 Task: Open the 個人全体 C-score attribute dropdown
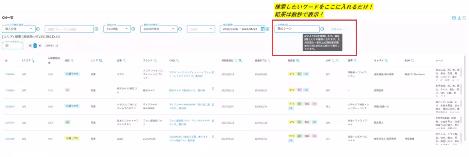[x=18, y=29]
